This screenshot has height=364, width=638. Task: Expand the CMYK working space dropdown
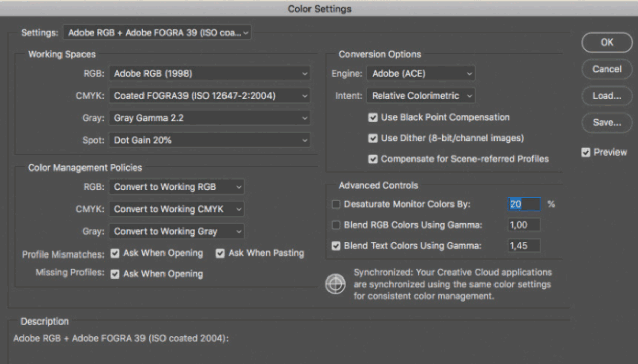210,95
